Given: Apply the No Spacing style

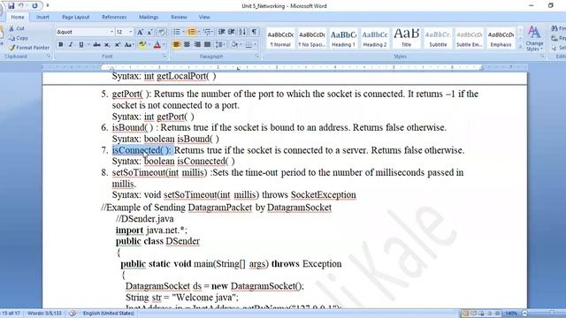Looking at the screenshot, I should [312, 39].
